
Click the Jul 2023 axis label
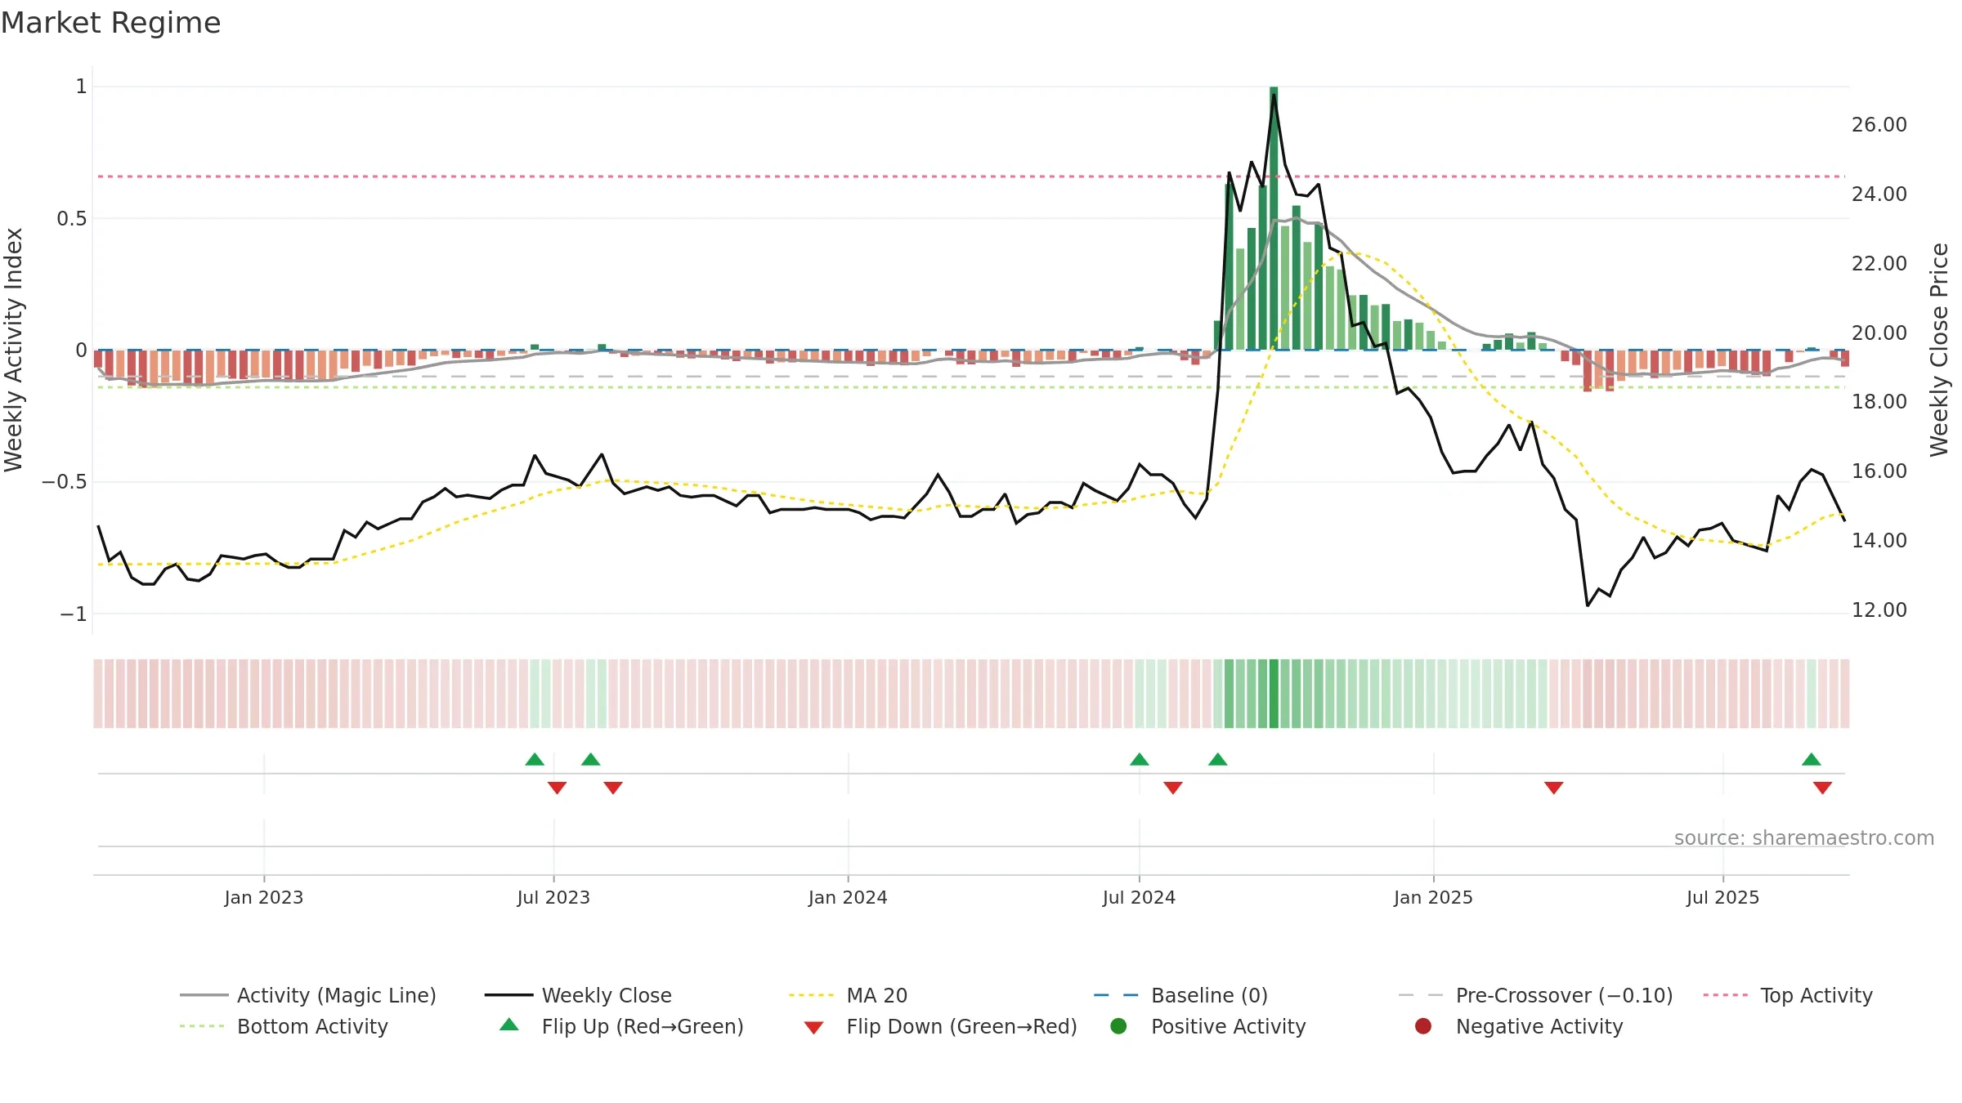tap(553, 897)
